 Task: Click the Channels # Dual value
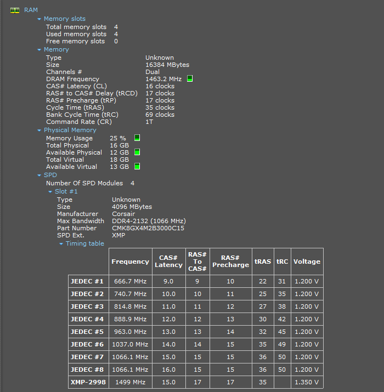[x=153, y=72]
